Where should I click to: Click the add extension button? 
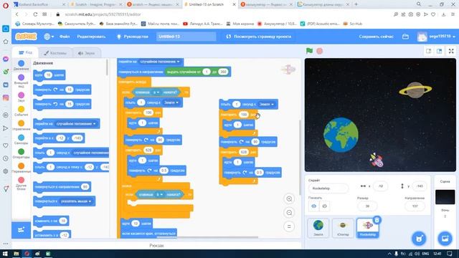[21, 230]
